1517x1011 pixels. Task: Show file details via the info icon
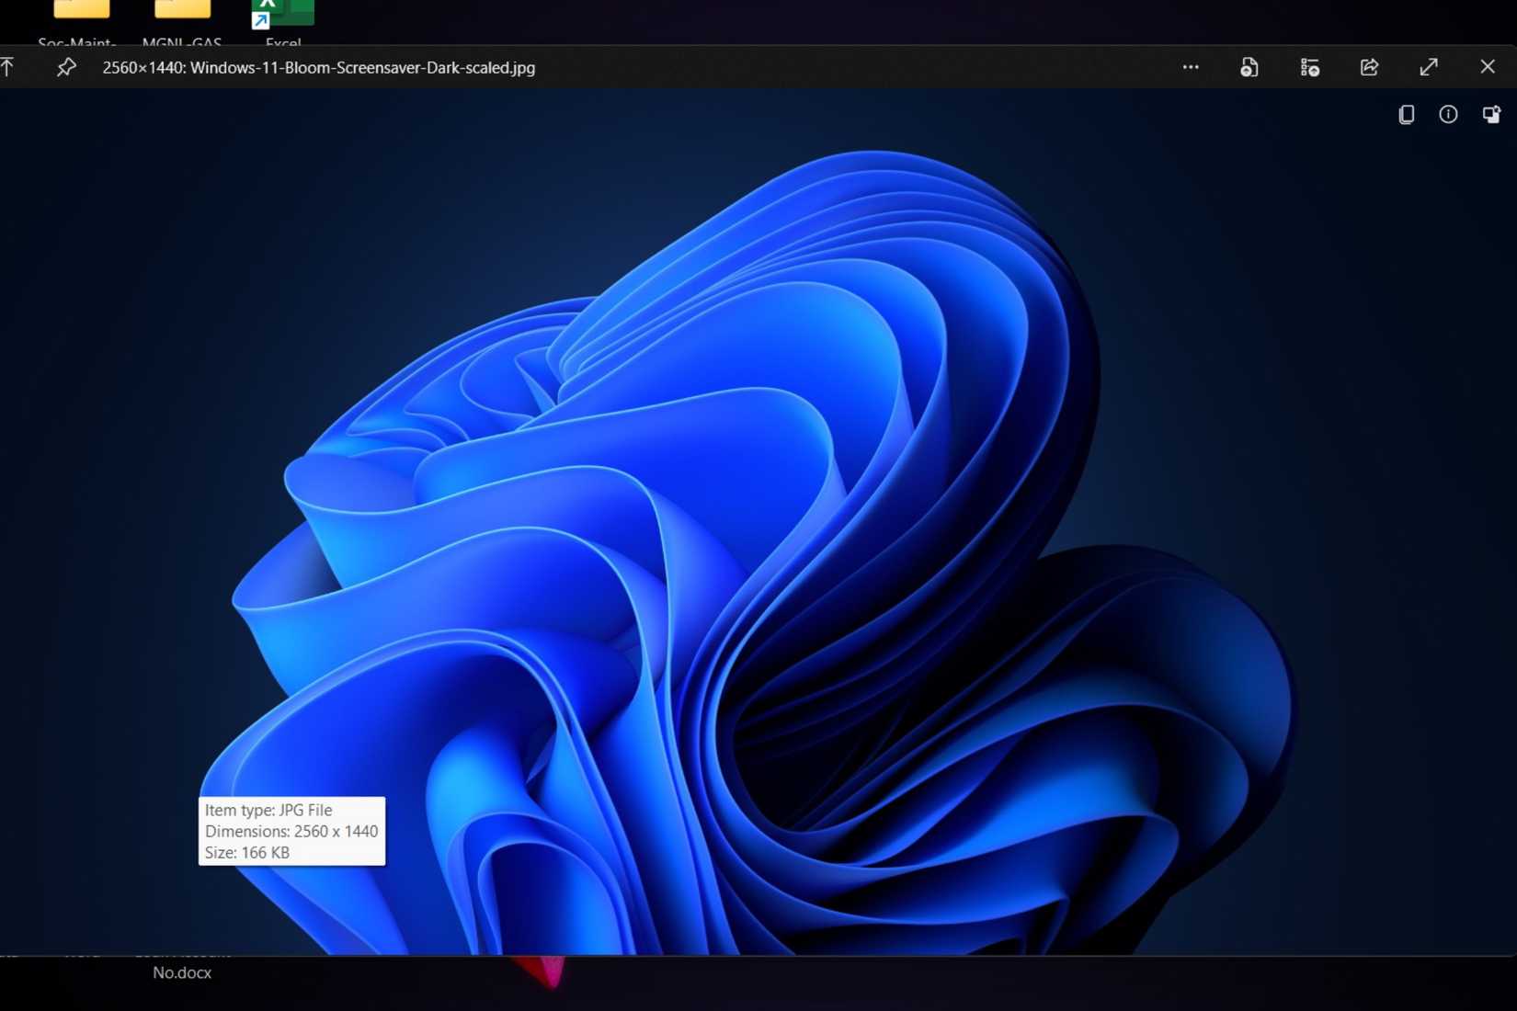tap(1448, 115)
